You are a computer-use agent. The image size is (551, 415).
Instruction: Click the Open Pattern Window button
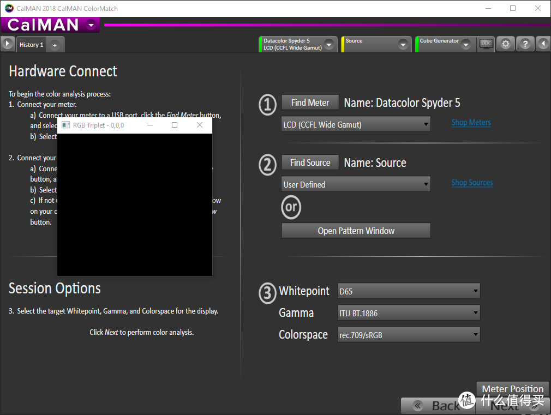tap(356, 231)
